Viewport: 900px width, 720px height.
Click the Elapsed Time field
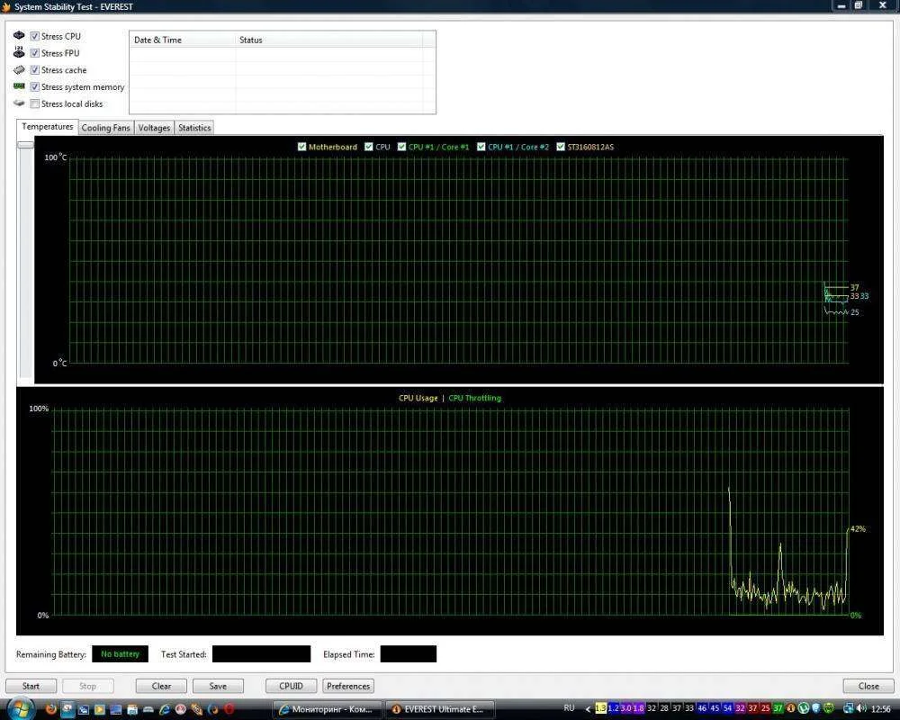408,654
